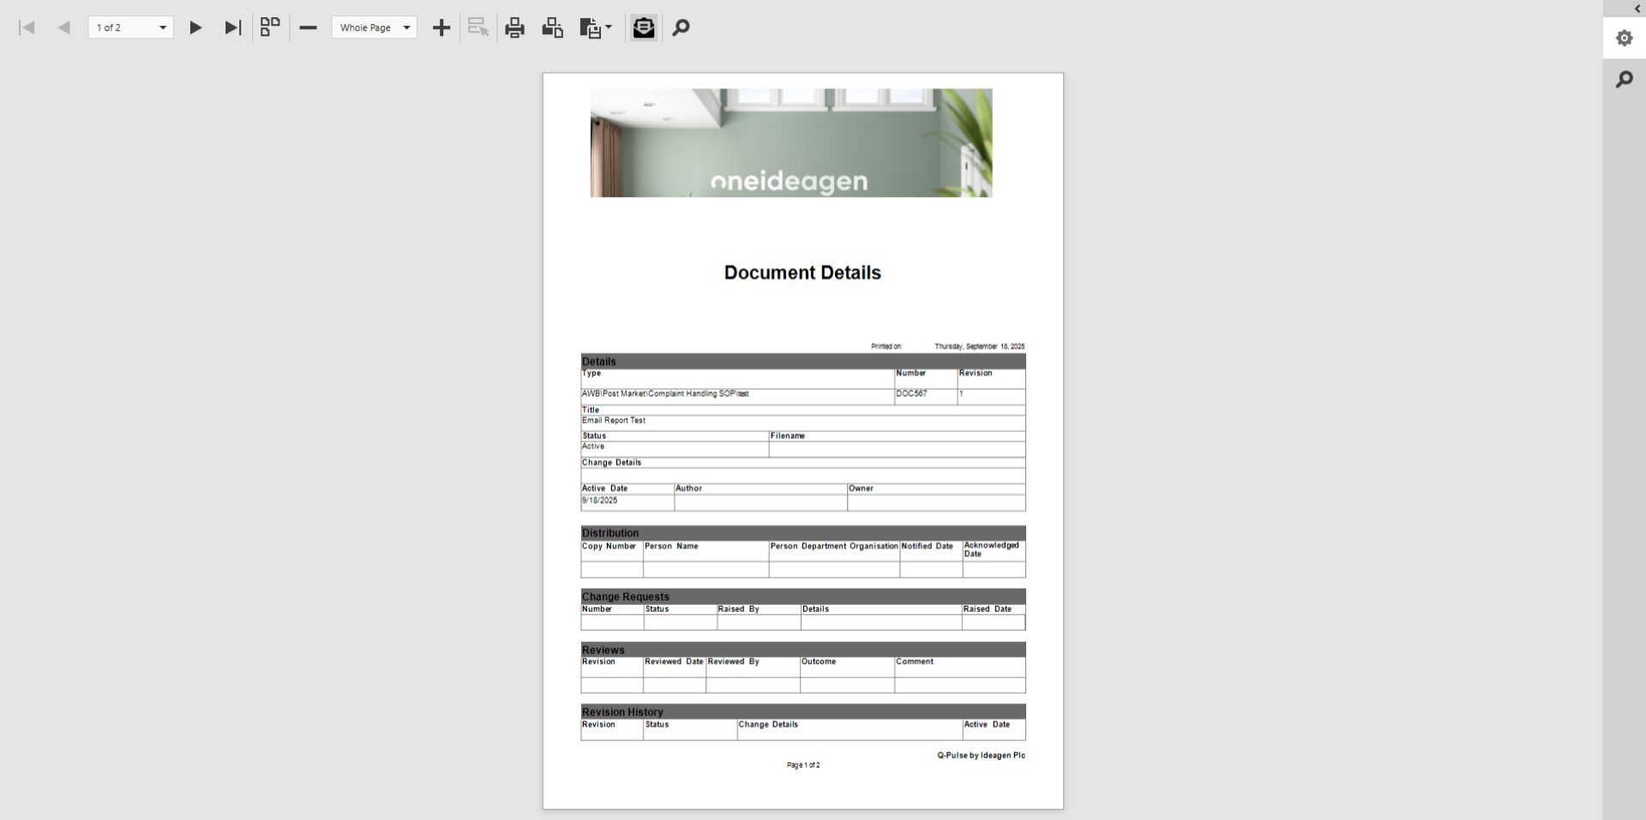Click the oneideagen banner image
Viewport: 1646px width, 820px height.
tap(791, 143)
